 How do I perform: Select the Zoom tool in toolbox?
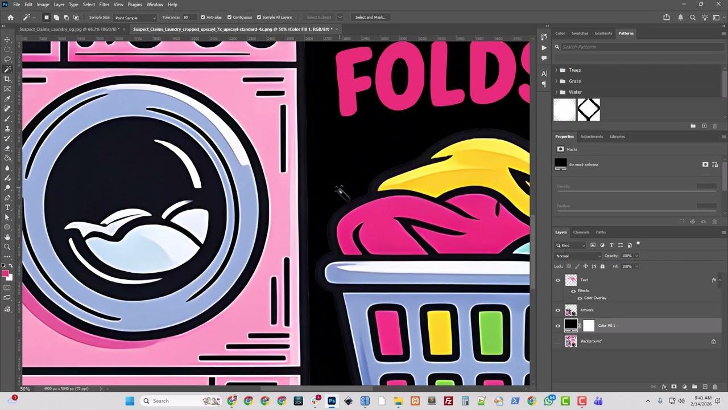coord(7,247)
